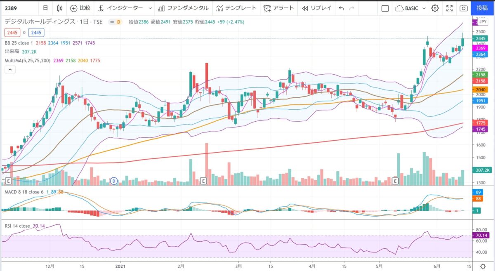Click the E earnings marker near February
495x271 pixels.
click(x=203, y=181)
